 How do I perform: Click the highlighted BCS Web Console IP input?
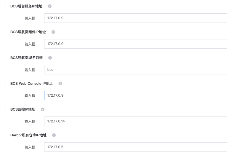tap(135, 95)
